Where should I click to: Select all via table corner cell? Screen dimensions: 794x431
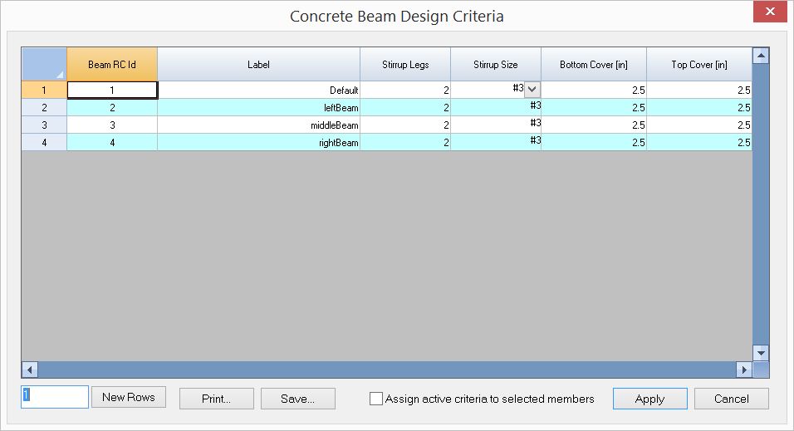click(x=44, y=64)
